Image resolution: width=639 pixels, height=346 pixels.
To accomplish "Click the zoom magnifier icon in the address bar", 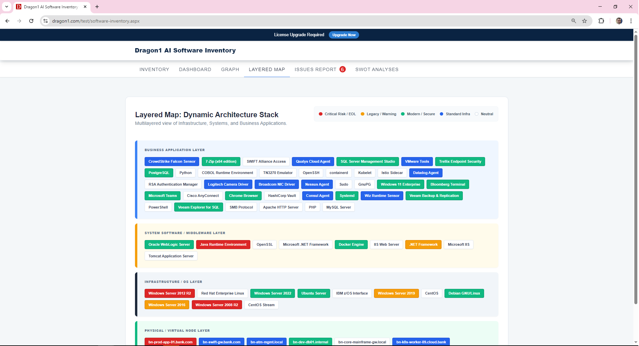I will click(x=574, y=21).
